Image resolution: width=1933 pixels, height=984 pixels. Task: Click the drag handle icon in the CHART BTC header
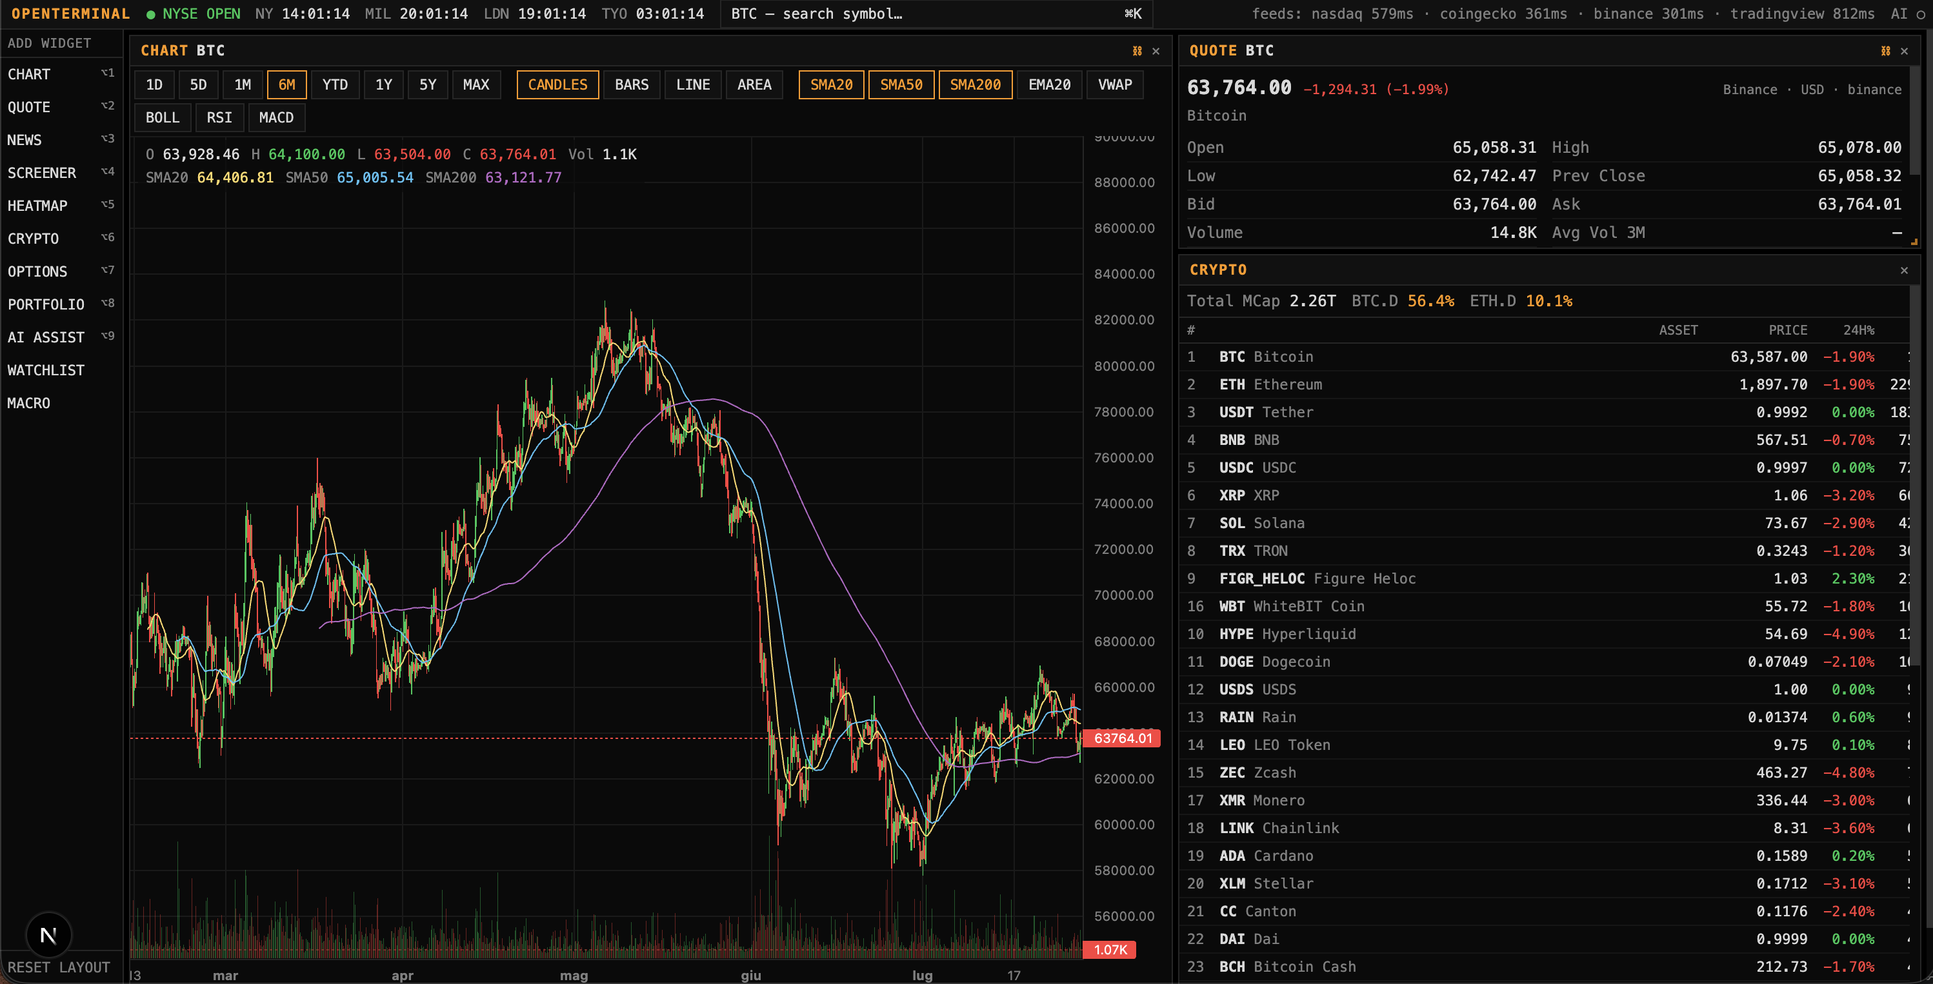click(1137, 51)
